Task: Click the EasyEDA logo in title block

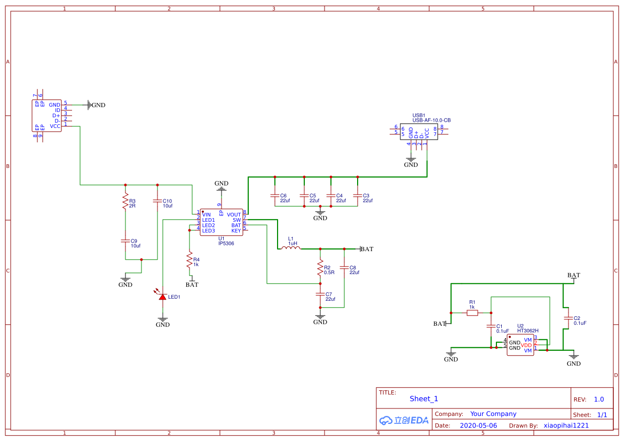Action: pos(404,420)
